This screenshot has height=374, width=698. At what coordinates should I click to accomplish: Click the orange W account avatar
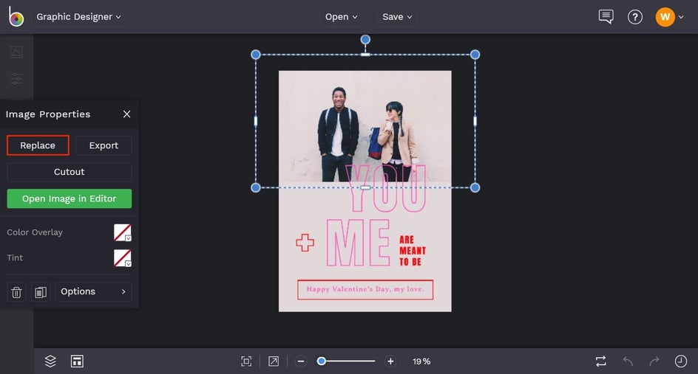coord(665,17)
